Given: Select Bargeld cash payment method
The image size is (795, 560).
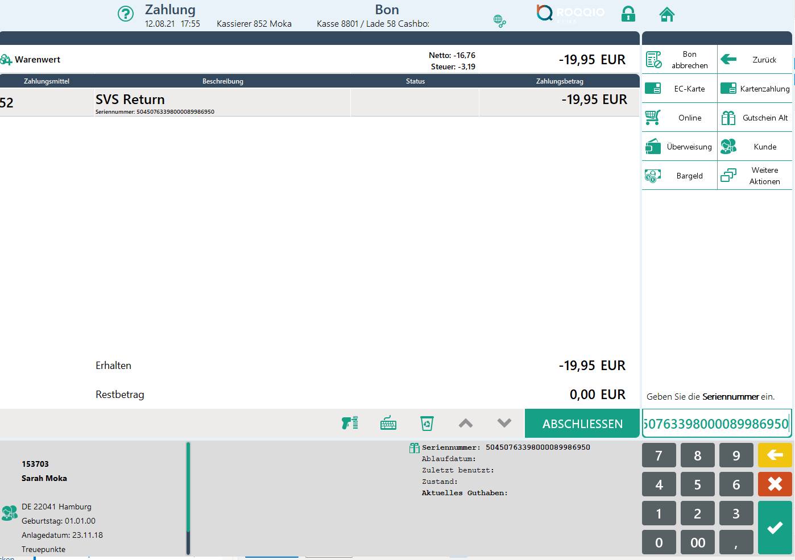Looking at the screenshot, I should click(x=680, y=176).
